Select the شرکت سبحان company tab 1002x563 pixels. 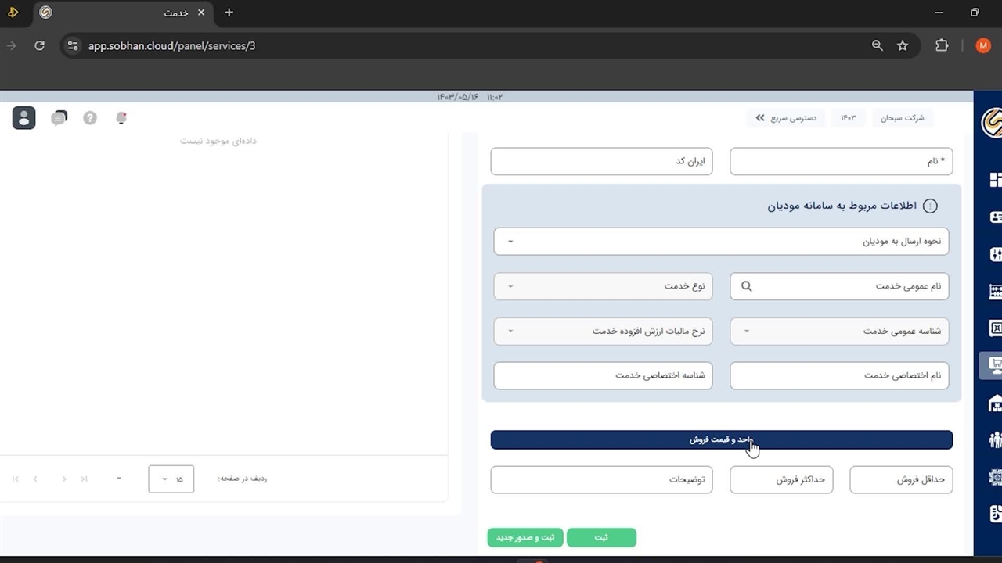pos(902,118)
